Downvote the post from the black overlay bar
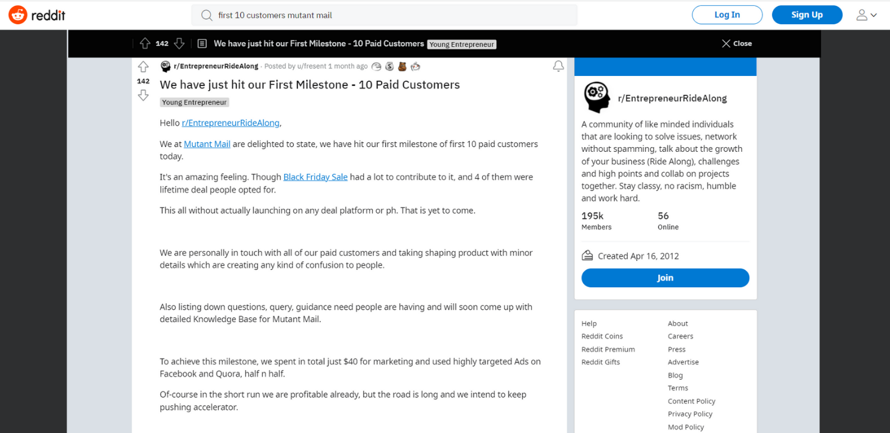890x433 pixels. tap(179, 43)
